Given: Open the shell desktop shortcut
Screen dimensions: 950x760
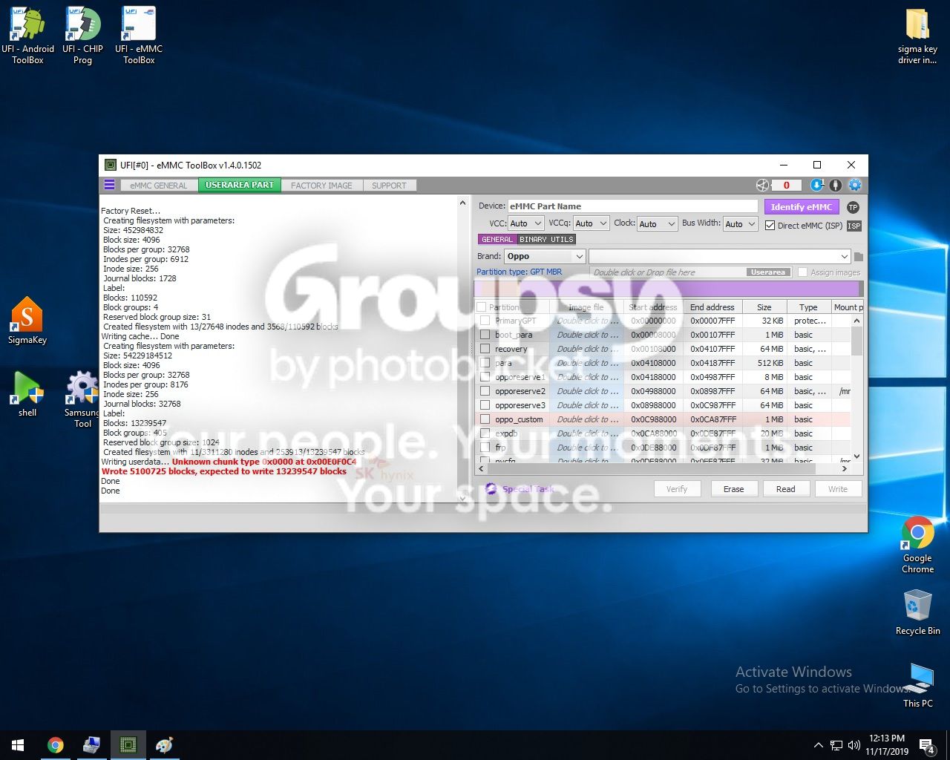Looking at the screenshot, I should coord(27,394).
